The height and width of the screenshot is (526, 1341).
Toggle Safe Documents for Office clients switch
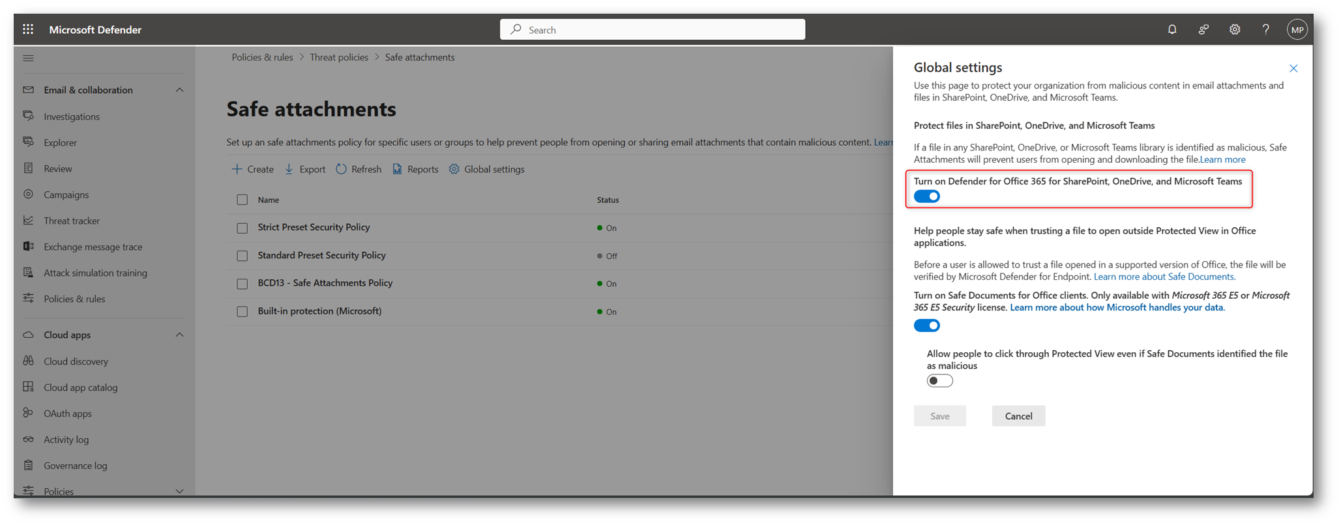pos(926,325)
